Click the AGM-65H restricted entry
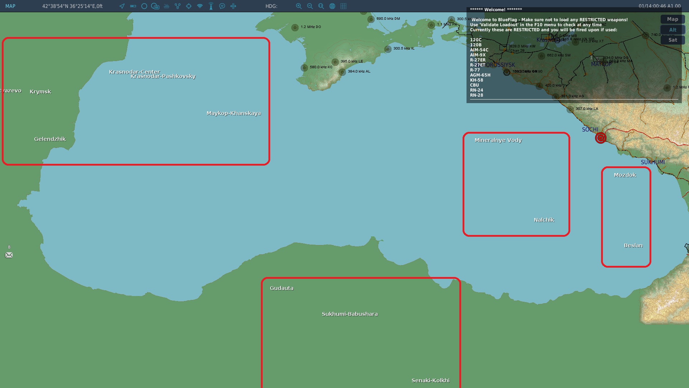The width and height of the screenshot is (689, 388). click(x=480, y=75)
